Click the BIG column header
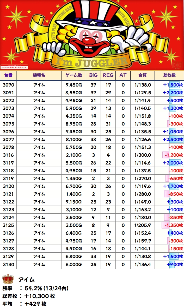The width and height of the screenshot is (184, 308). tap(93, 75)
